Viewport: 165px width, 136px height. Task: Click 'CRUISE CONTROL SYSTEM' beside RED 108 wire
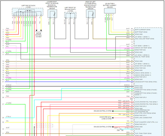click(x=103, y=127)
